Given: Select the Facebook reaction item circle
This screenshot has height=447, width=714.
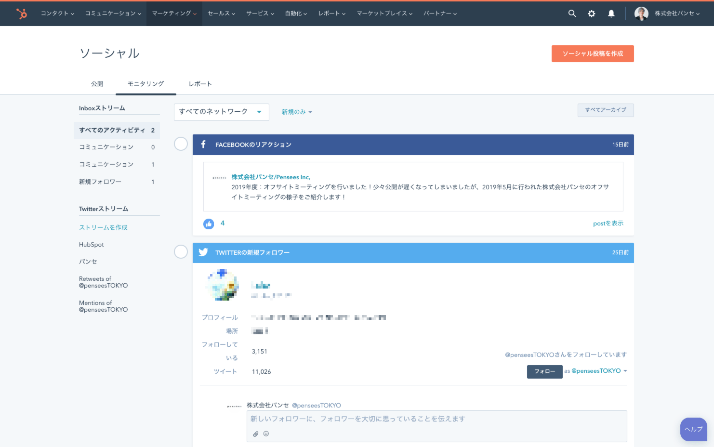Looking at the screenshot, I should [181, 144].
